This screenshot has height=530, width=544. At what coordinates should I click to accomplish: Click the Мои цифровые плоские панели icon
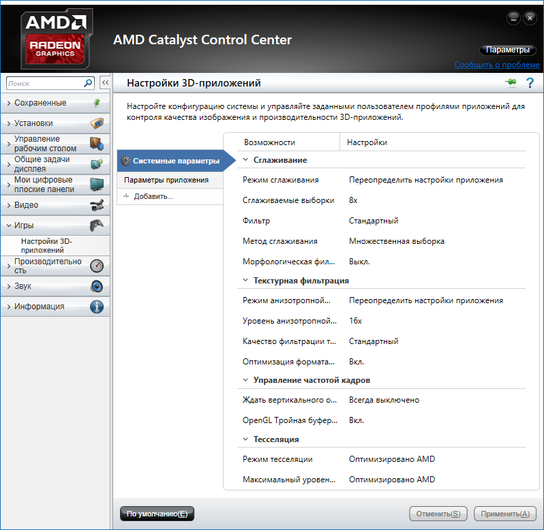point(97,185)
